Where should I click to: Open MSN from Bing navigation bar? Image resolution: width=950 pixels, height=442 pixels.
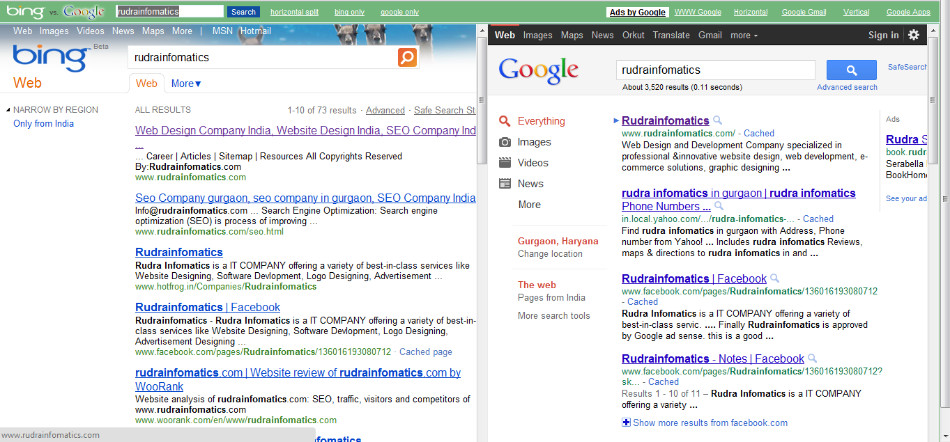tap(223, 31)
